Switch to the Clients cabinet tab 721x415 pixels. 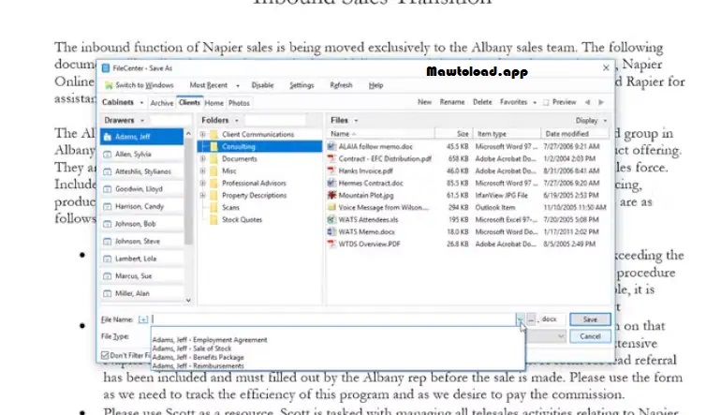(x=189, y=102)
